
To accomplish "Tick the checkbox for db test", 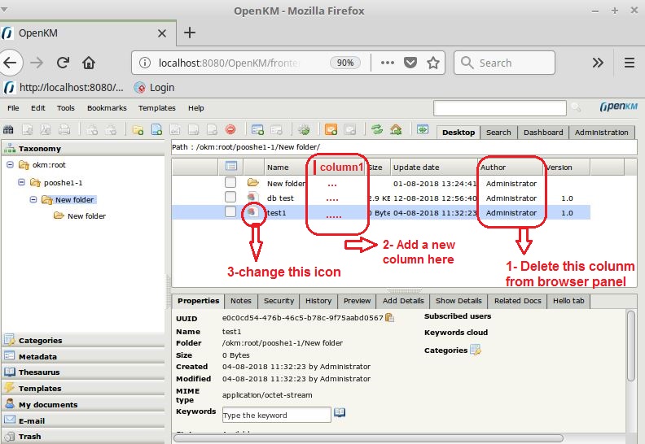I will (231, 198).
